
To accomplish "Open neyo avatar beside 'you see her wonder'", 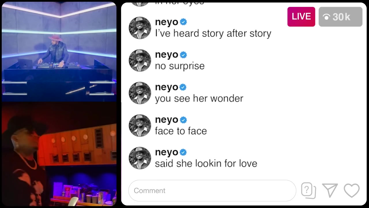I will click(x=140, y=93).
